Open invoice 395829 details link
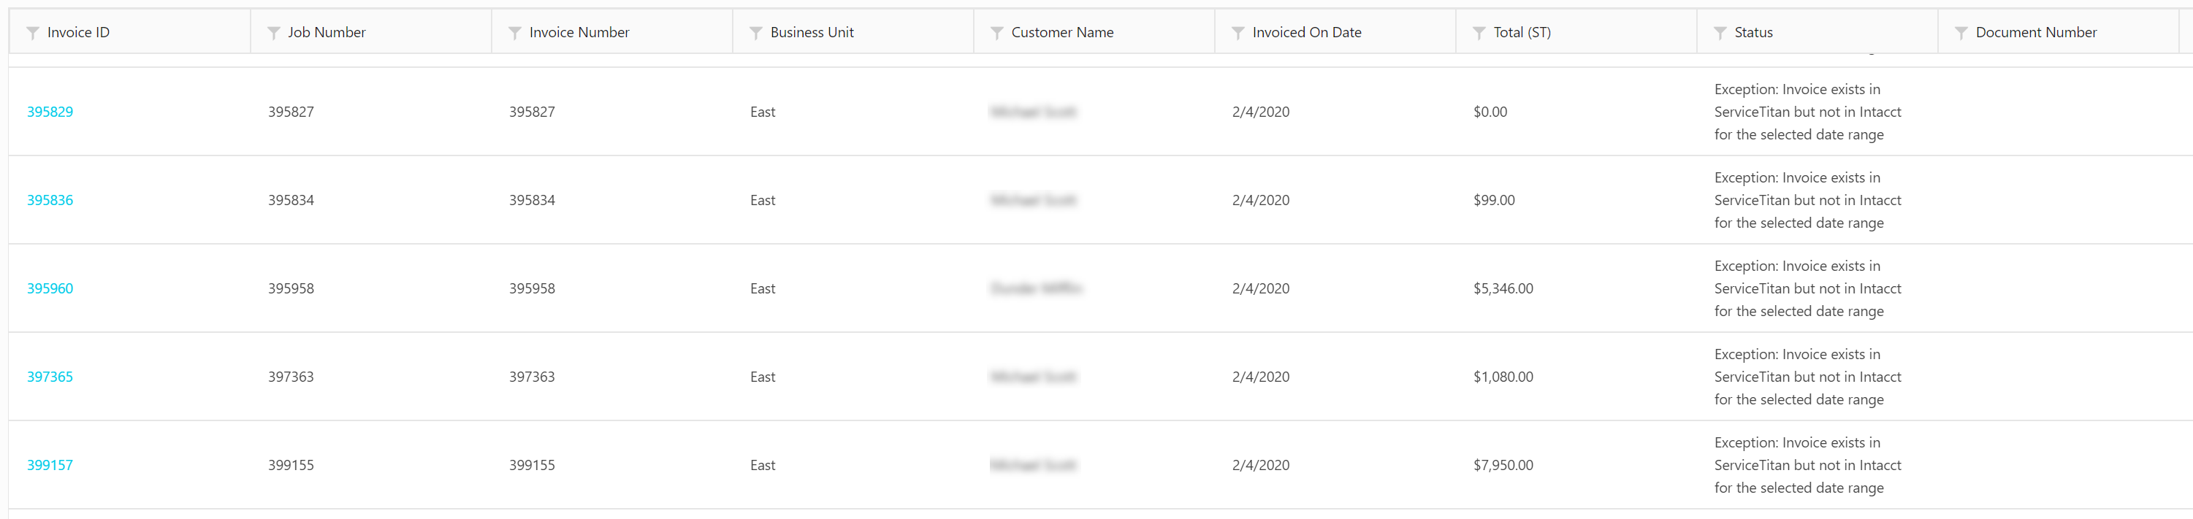This screenshot has width=2193, height=519. (50, 112)
